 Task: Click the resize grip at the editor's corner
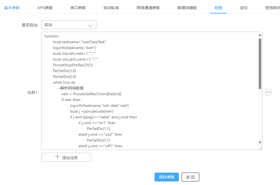point(260,148)
